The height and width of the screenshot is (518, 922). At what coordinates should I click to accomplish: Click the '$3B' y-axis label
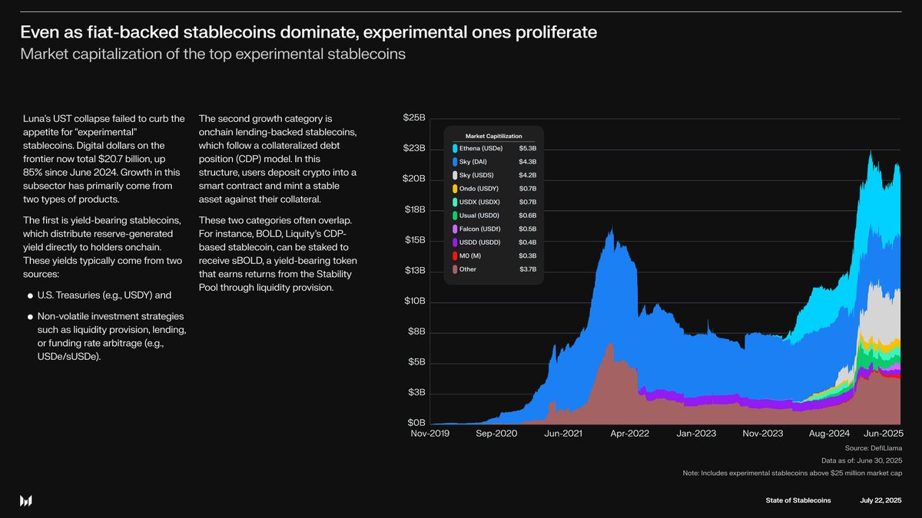[416, 392]
